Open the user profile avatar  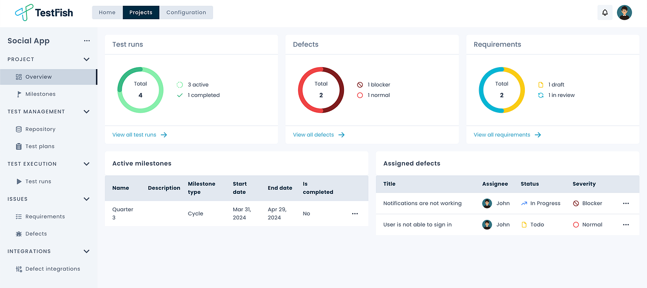click(624, 12)
